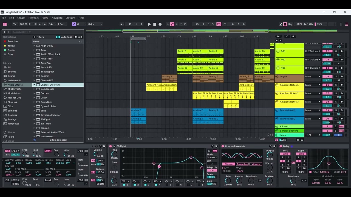351x197 pixels.
Task: Open EQ Eight Mode Stereo dropdown
Action: pos(212,158)
